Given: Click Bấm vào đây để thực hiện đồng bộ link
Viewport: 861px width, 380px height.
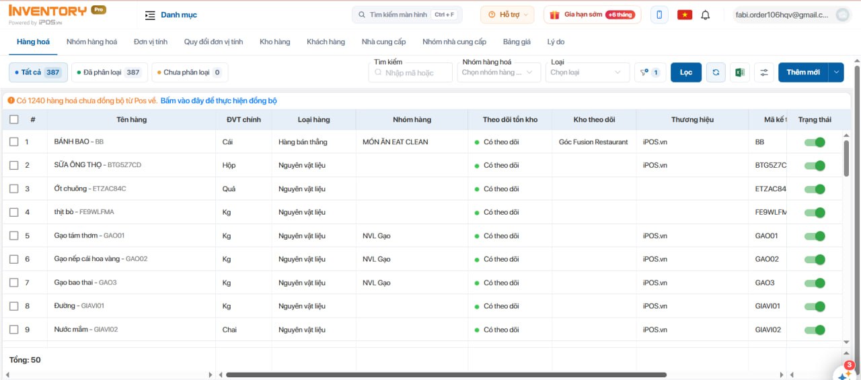Looking at the screenshot, I should [219, 101].
